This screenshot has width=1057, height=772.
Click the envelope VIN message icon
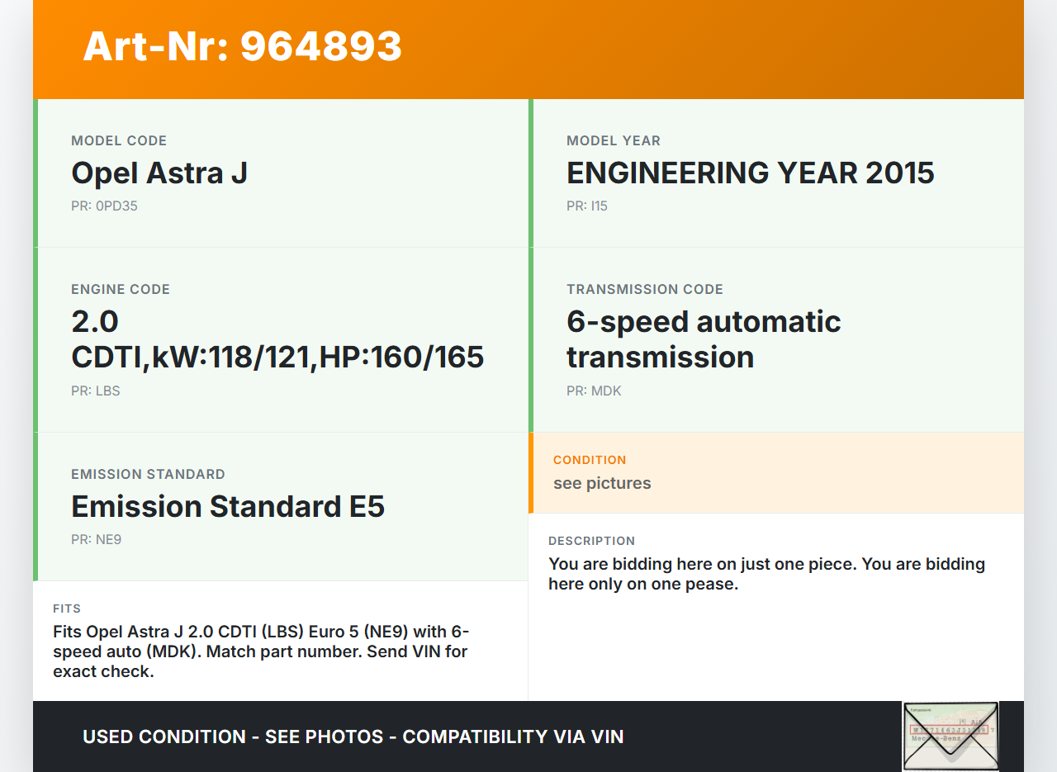point(950,736)
